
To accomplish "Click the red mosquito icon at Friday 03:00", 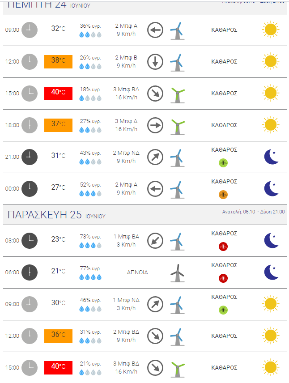I will coord(223,247).
